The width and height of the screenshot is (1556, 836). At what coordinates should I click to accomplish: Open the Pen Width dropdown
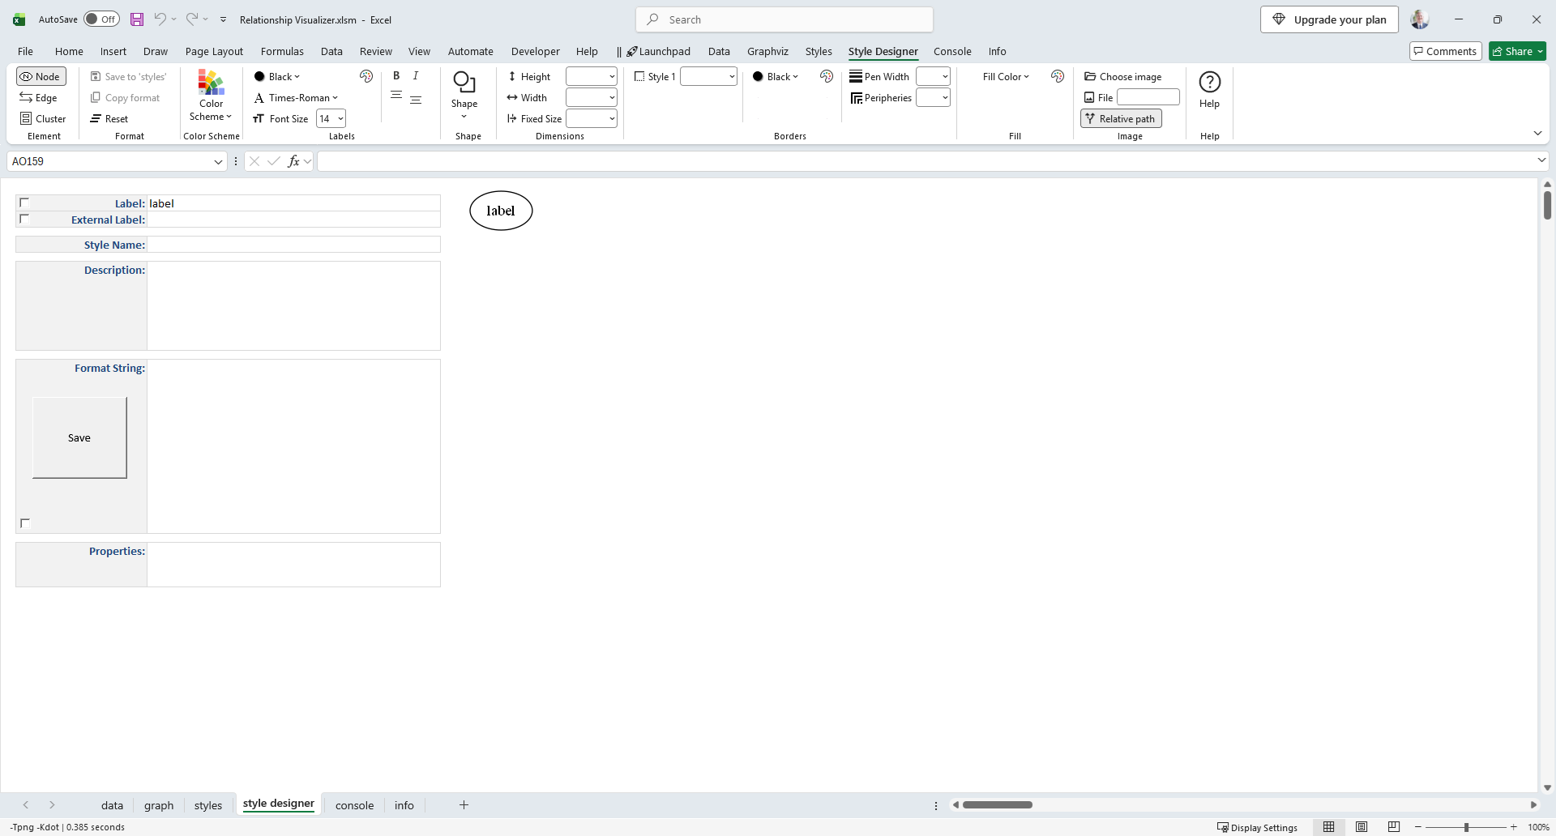tap(945, 76)
